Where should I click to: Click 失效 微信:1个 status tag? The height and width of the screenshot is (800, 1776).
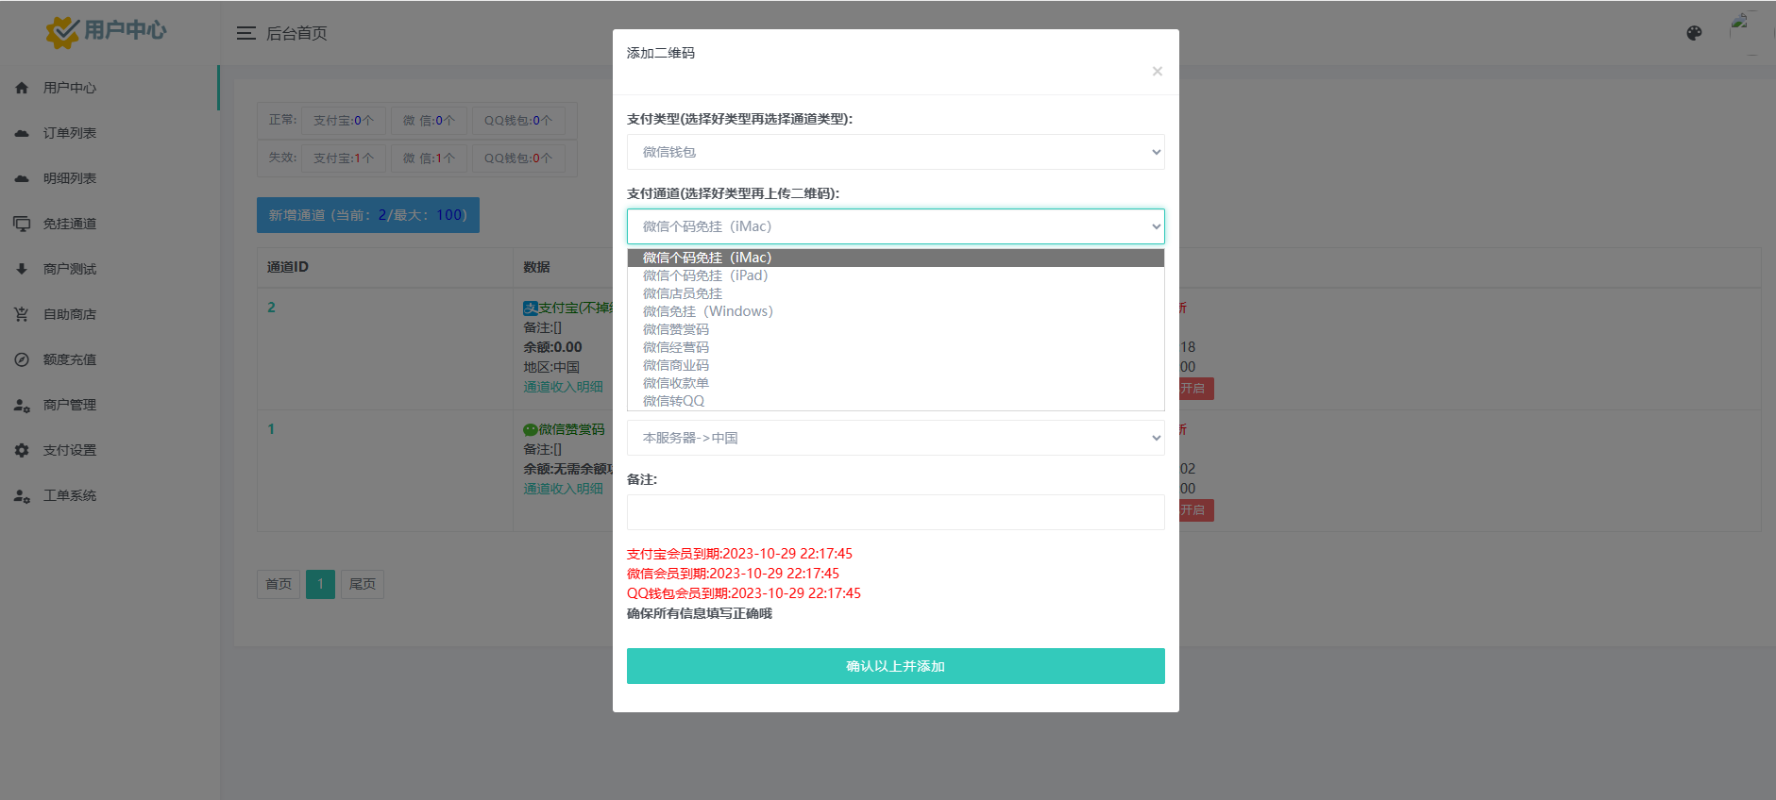pyautogui.click(x=429, y=158)
